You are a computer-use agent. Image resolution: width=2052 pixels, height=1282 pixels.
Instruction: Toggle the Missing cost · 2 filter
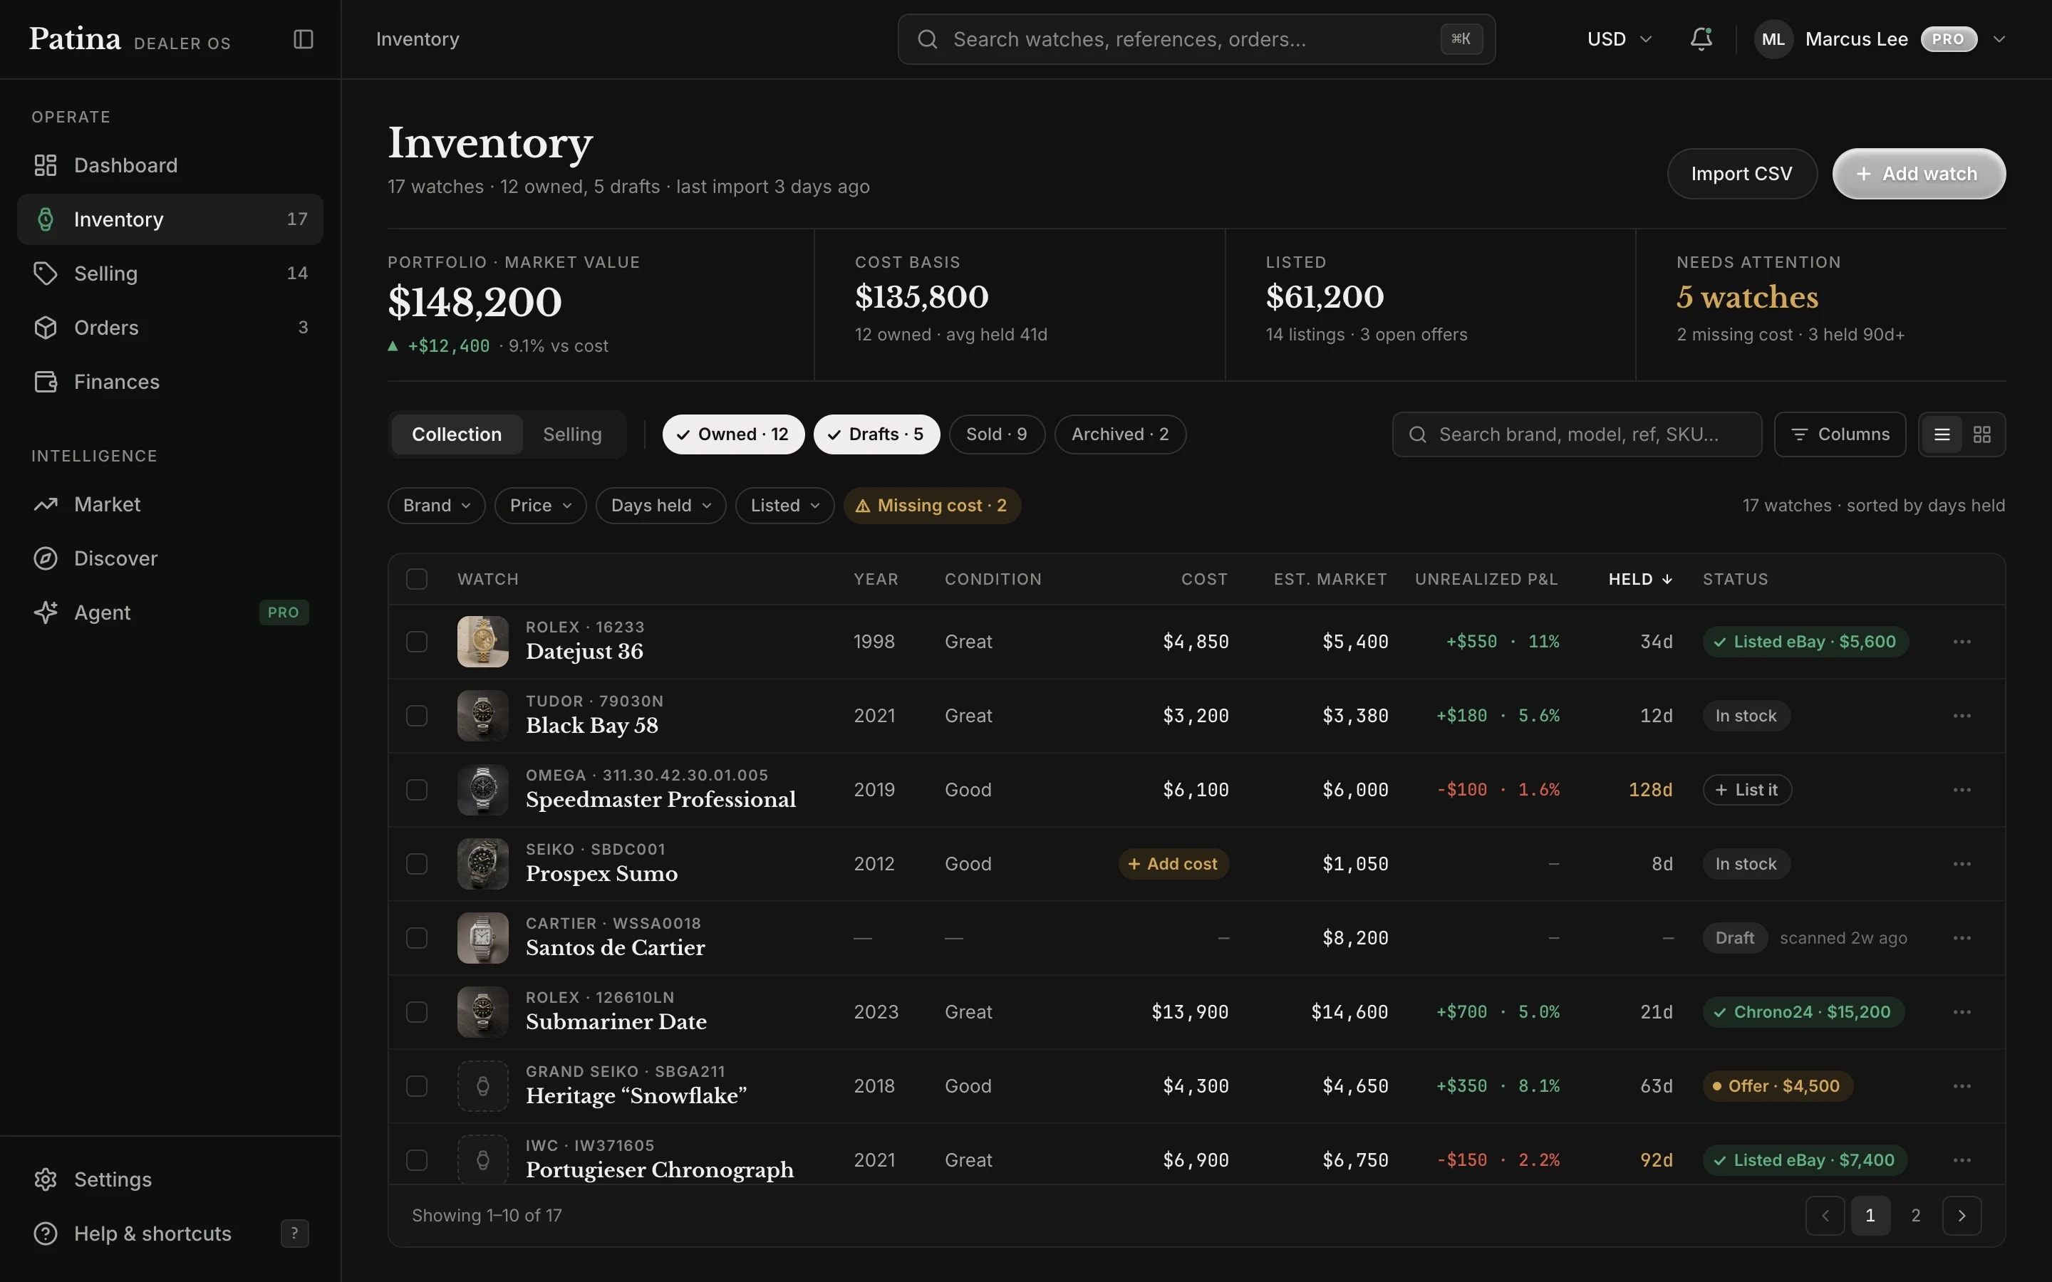931,506
